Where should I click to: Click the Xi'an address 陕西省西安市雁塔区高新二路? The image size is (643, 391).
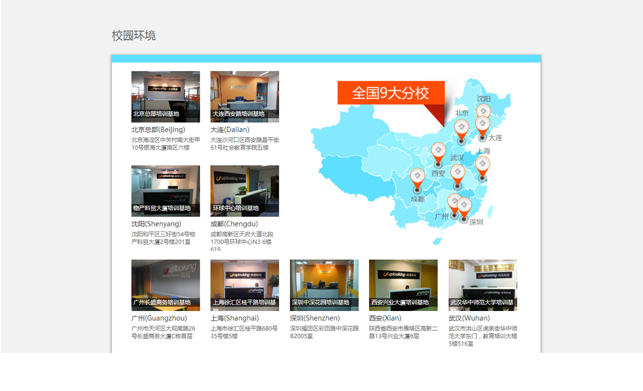(x=403, y=332)
